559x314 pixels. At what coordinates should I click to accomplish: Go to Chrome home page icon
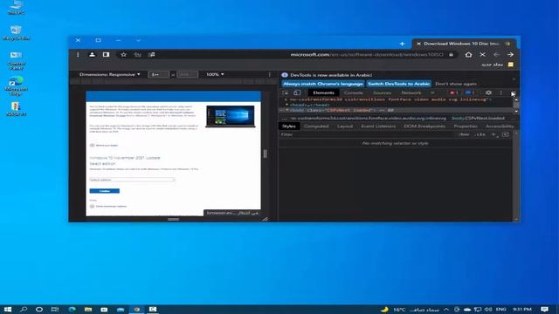pyautogui.click(x=468, y=55)
